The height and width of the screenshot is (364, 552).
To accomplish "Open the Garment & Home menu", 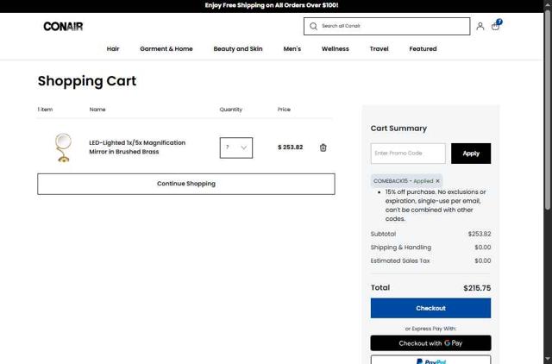I will tap(166, 49).
